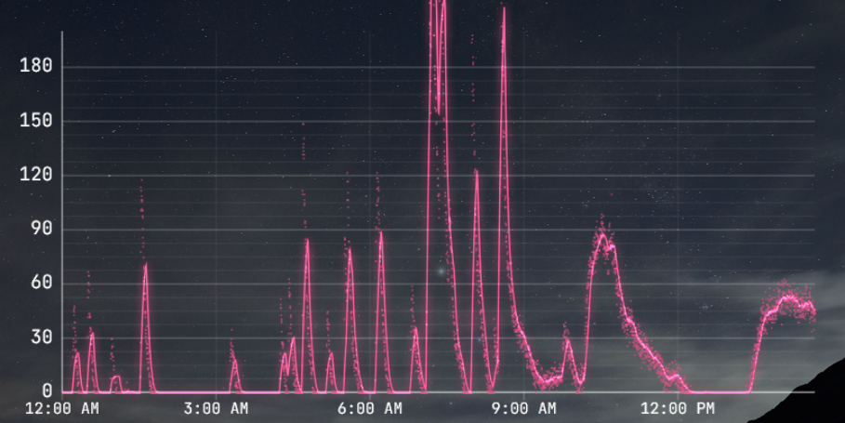845x423 pixels.
Task: Click the isolated spike peak before 3:00 AM
Action: tap(145, 266)
